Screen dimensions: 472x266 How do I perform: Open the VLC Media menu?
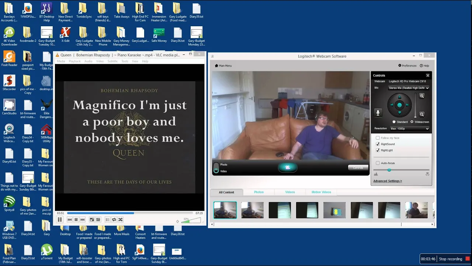pos(61,61)
